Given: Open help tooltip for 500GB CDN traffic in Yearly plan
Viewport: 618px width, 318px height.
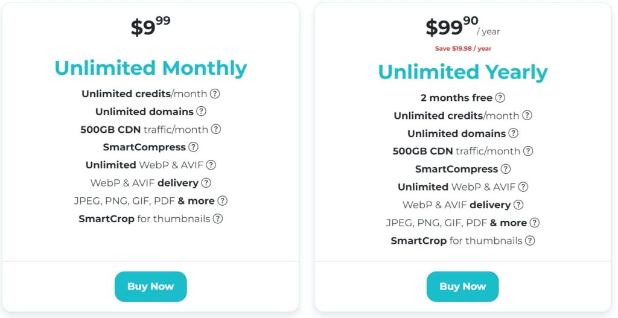Looking at the screenshot, I should 527,151.
